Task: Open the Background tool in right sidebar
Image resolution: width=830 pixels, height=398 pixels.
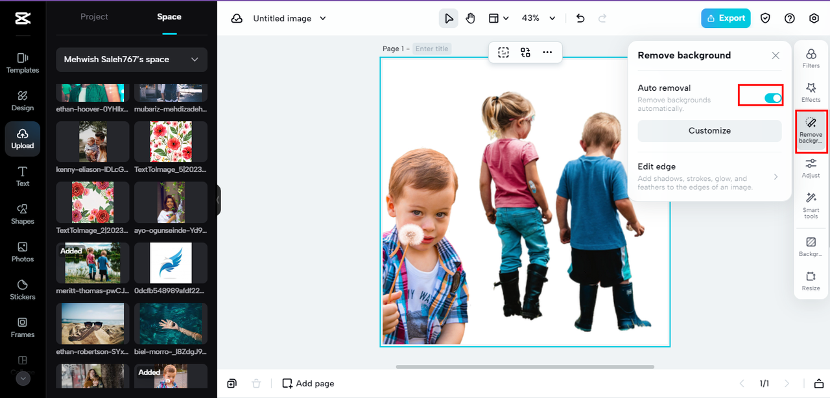Action: (x=811, y=247)
